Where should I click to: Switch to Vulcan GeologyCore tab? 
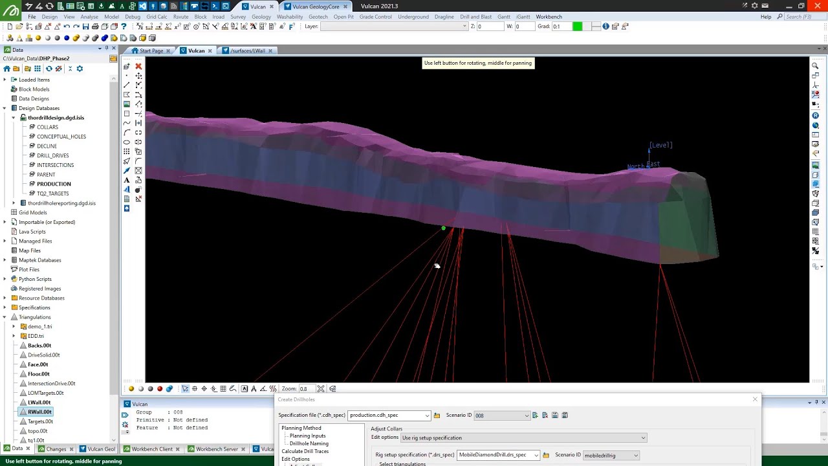pos(316,6)
